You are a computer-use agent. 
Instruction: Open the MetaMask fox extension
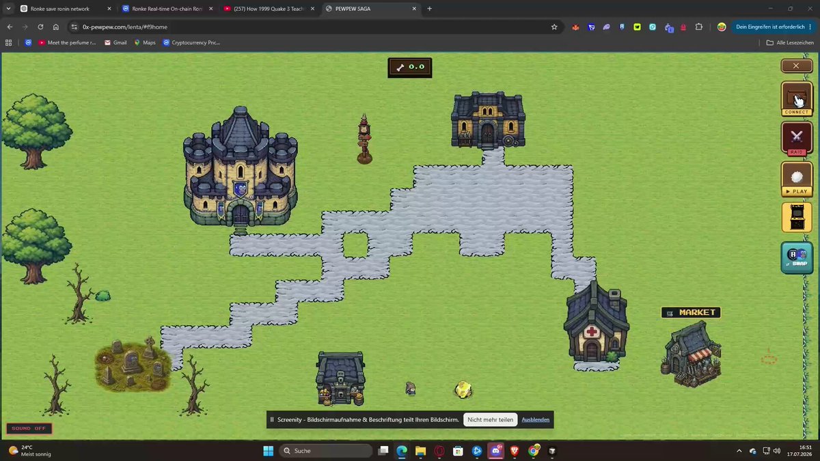tap(575, 27)
